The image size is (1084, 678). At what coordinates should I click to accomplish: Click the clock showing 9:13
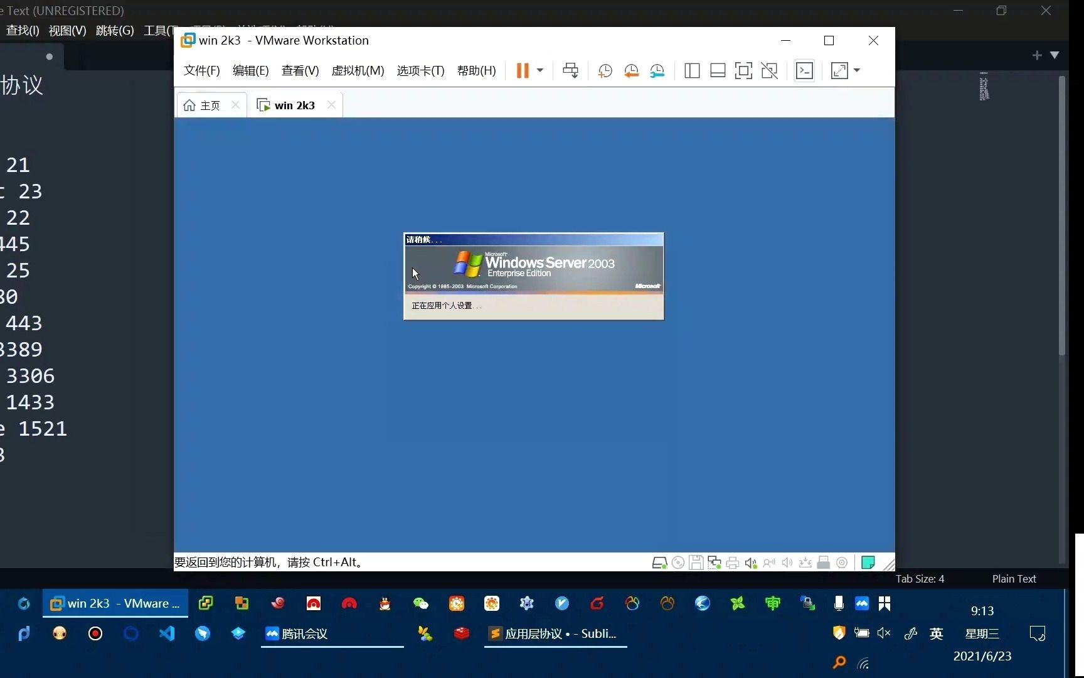tap(982, 611)
